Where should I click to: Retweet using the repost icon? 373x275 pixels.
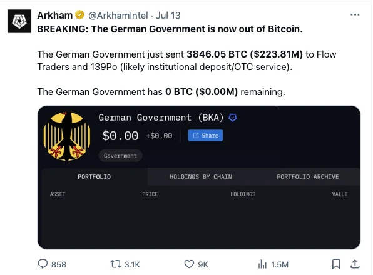(x=116, y=264)
